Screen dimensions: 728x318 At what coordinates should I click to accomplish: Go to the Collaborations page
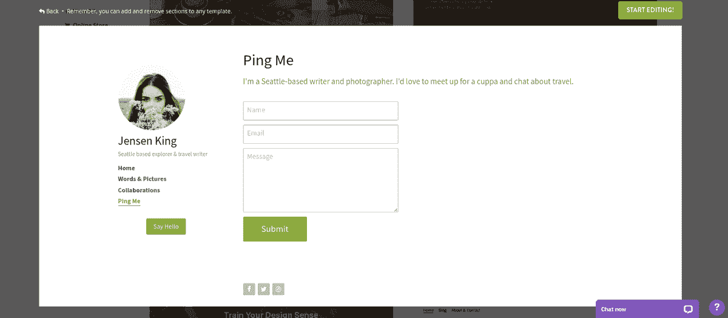click(x=139, y=190)
